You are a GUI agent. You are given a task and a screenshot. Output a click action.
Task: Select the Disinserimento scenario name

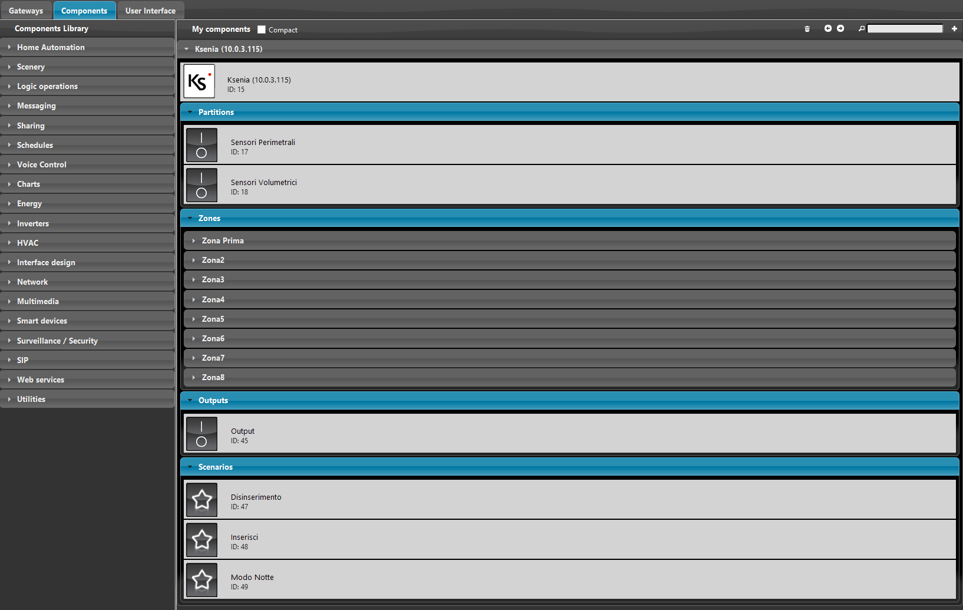tap(256, 497)
